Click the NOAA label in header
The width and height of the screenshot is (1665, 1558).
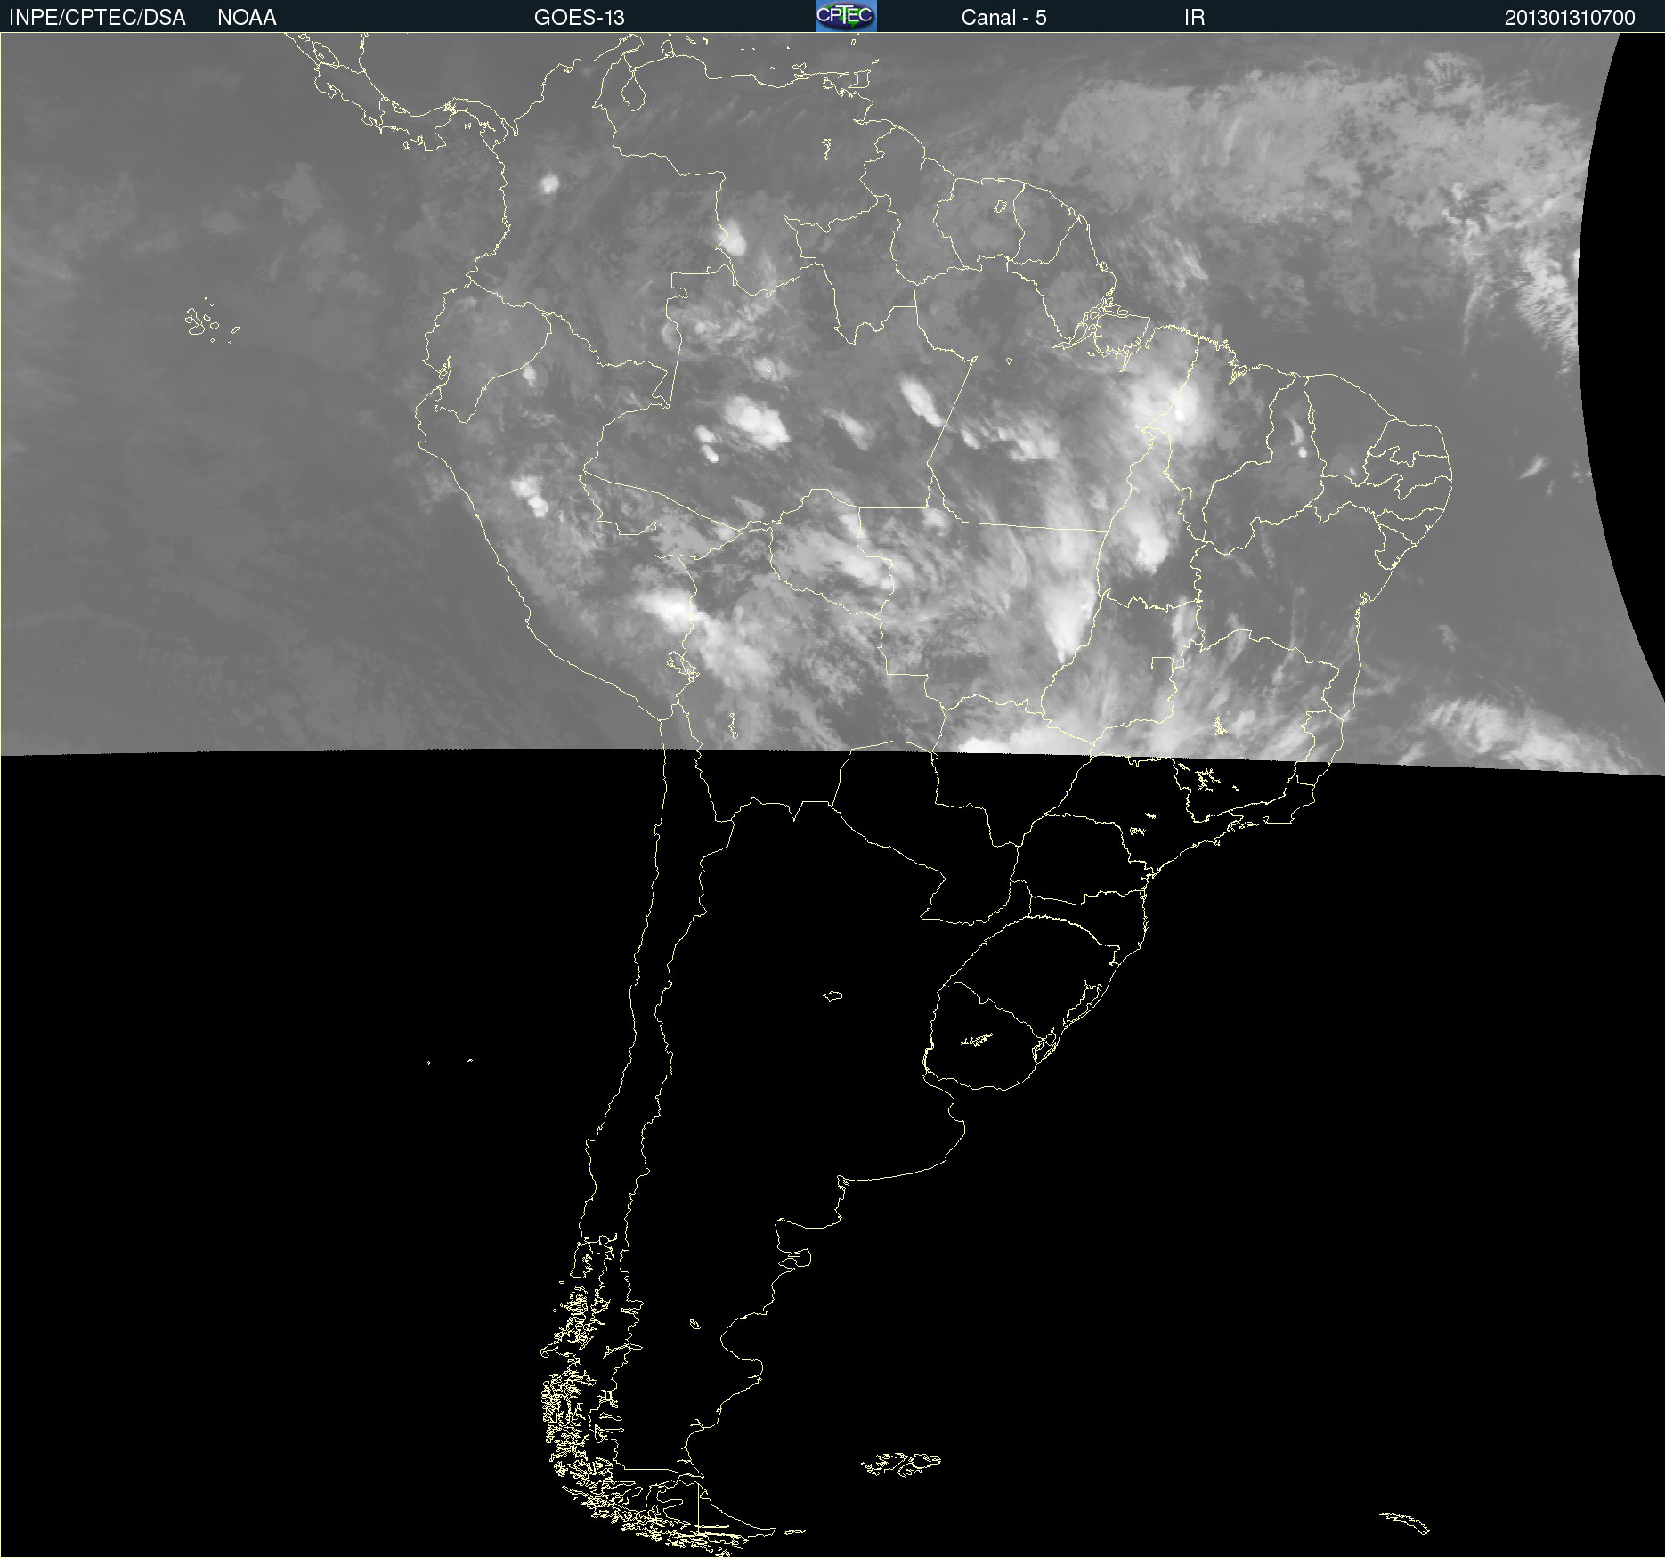pos(247,18)
